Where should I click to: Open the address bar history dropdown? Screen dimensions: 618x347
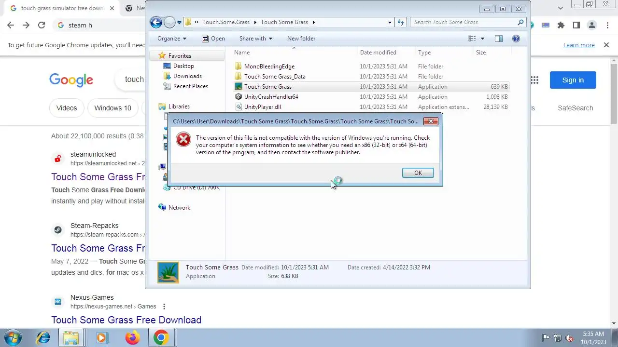[390, 22]
